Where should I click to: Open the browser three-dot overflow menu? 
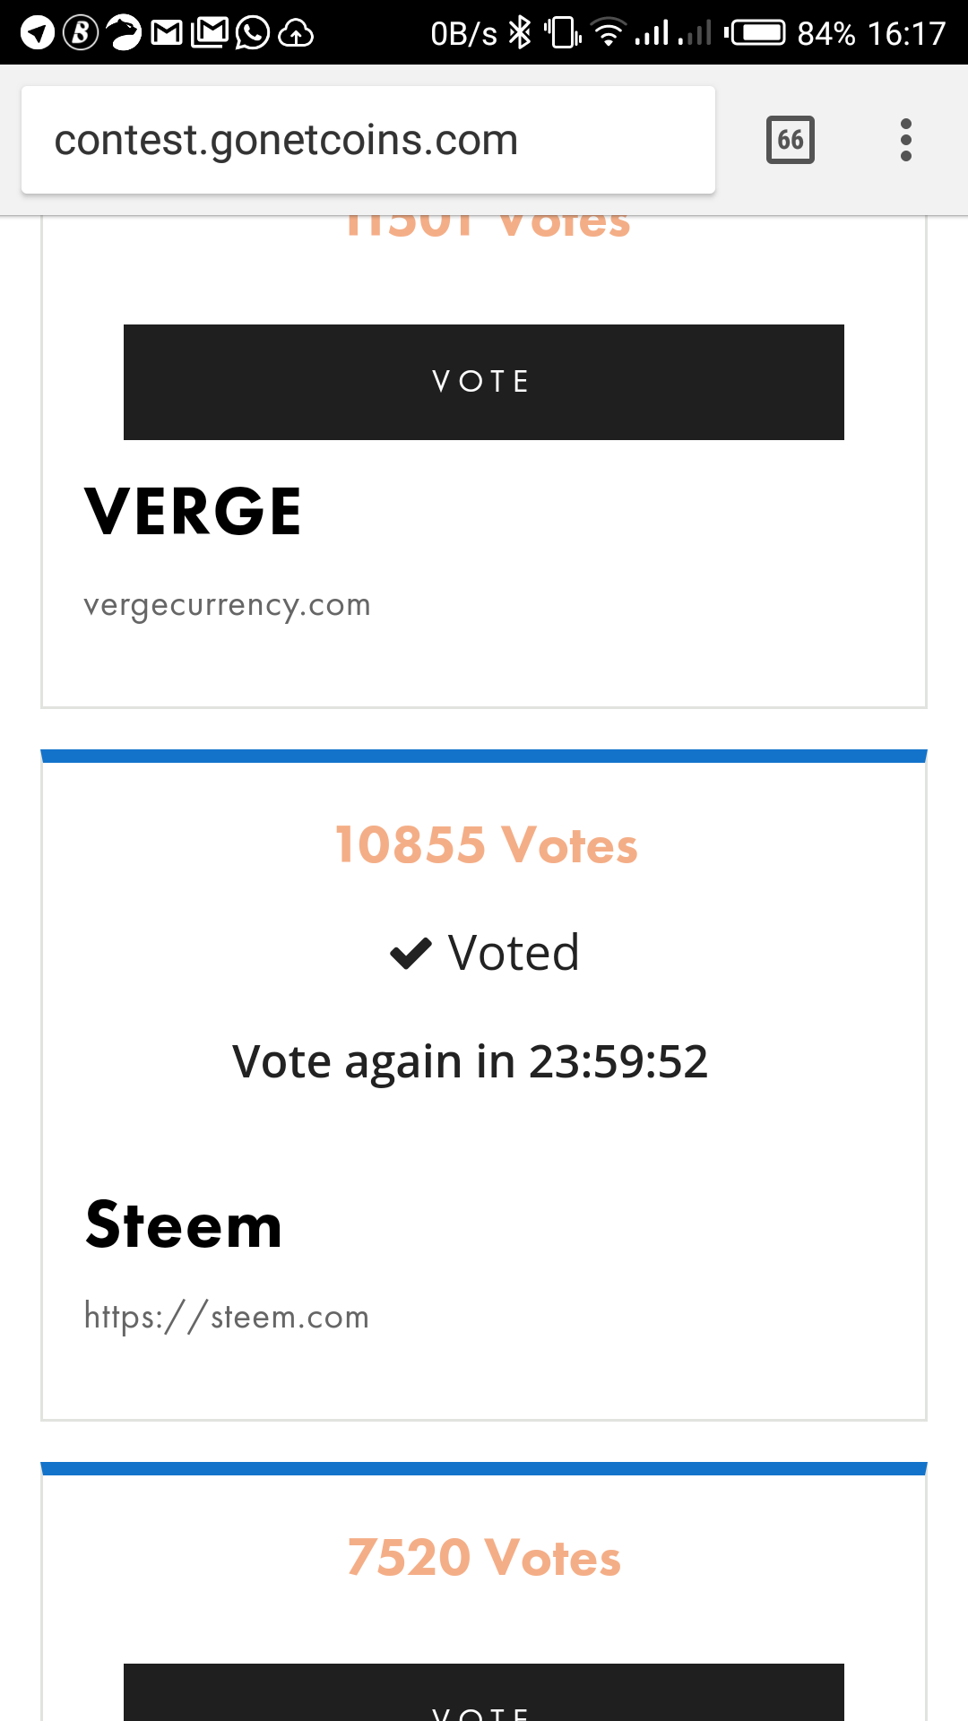(905, 140)
